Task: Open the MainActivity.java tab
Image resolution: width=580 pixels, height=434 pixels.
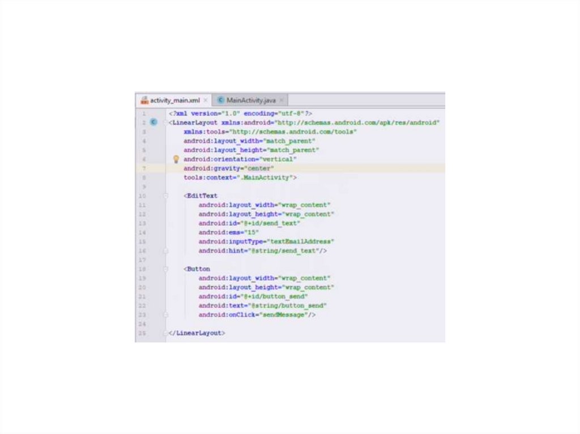Action: pyautogui.click(x=251, y=100)
